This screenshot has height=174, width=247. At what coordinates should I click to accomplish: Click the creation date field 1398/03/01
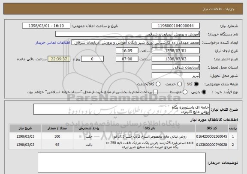[x=176, y=50]
